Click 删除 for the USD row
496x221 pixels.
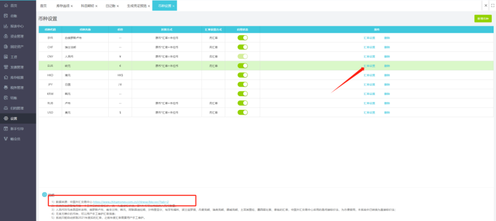[x=387, y=112]
